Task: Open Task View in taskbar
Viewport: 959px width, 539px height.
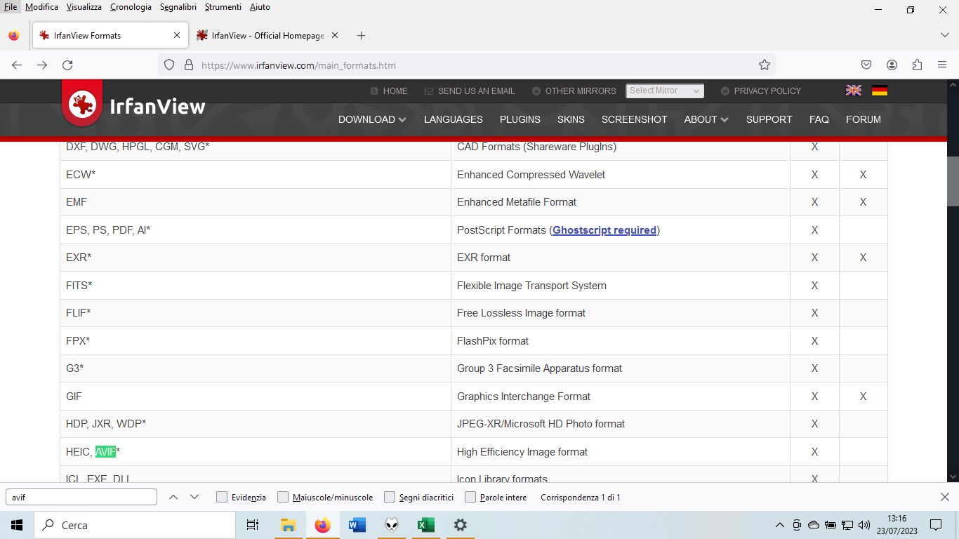Action: tap(253, 525)
